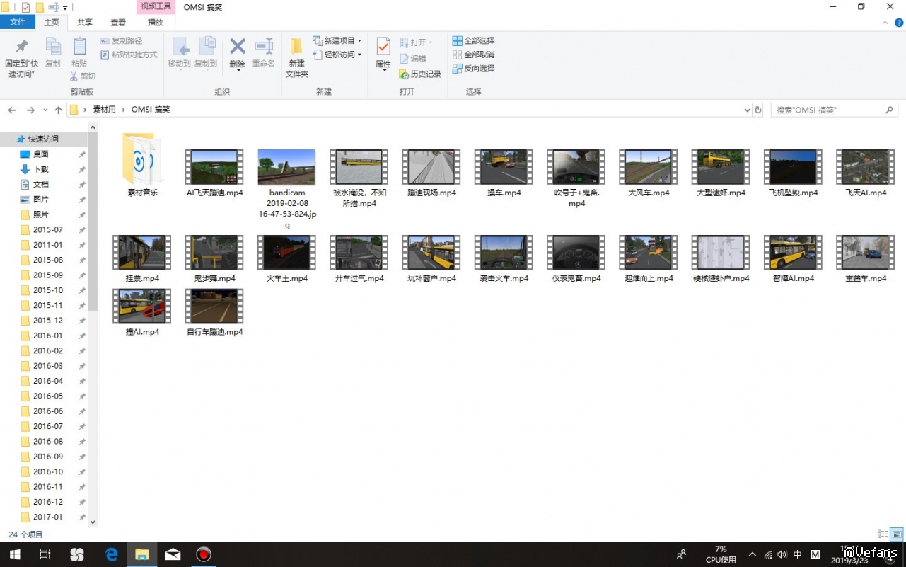Viewport: 906px width, 567px height.
Task: Click Edit (编辑) in the open group
Action: point(413,59)
